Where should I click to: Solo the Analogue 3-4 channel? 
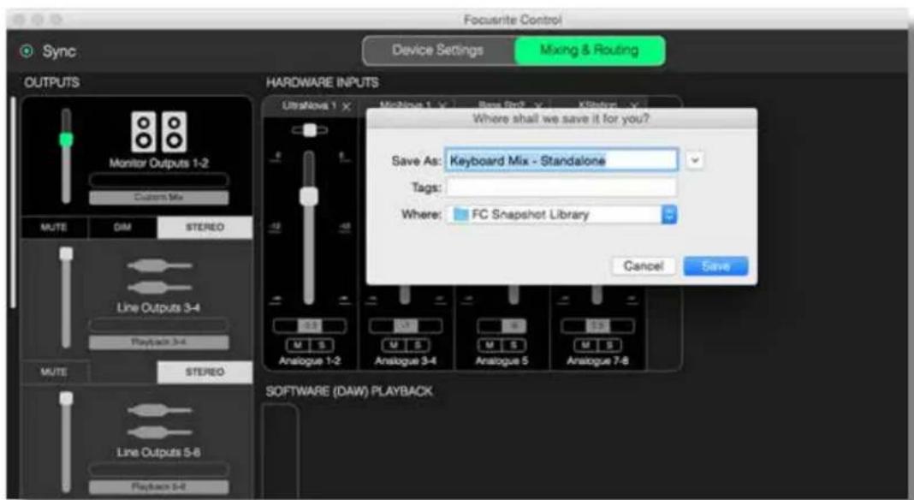click(x=416, y=346)
